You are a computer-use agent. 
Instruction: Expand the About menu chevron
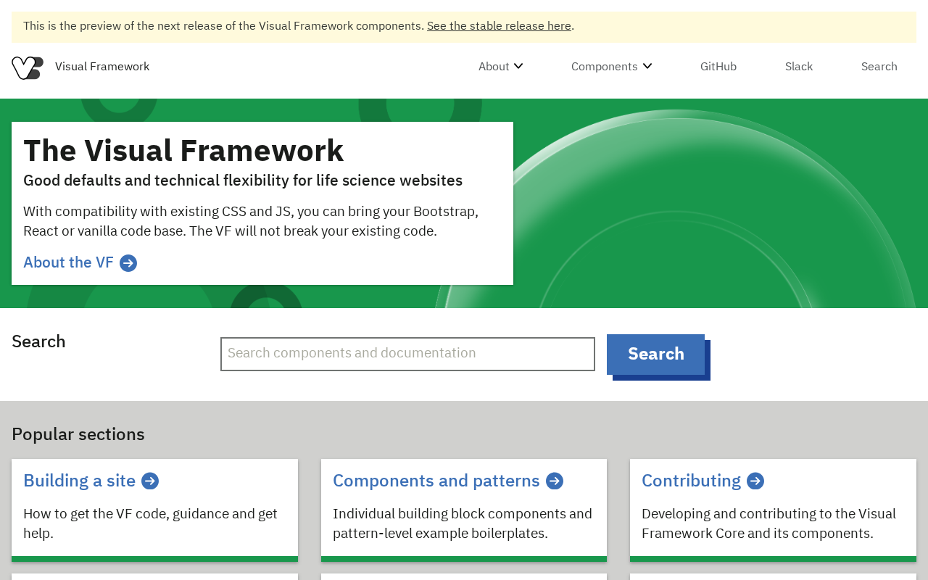click(518, 66)
